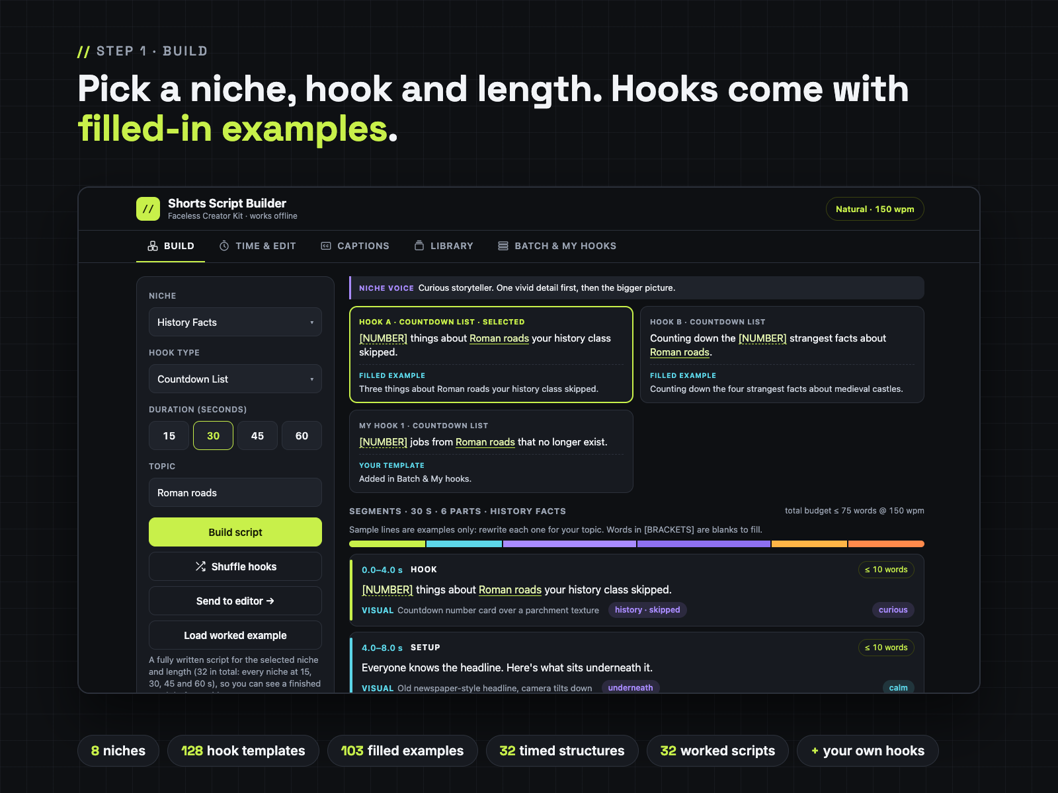Click the green first segment of timeline bar
Screen dimensions: 1058x793
click(x=387, y=544)
